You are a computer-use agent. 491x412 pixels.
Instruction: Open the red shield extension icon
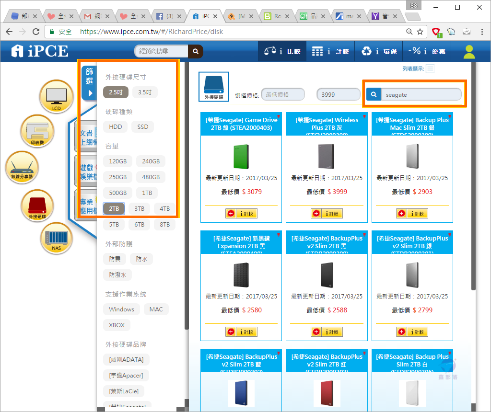point(436,32)
